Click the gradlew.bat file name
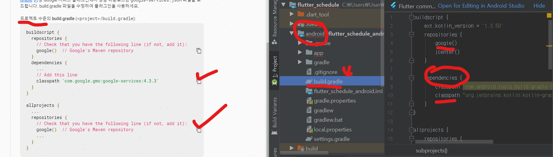The height and width of the screenshot is (157, 553). click(328, 120)
